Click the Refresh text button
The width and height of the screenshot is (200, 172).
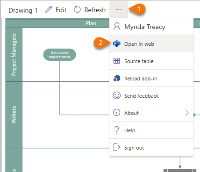click(x=95, y=10)
